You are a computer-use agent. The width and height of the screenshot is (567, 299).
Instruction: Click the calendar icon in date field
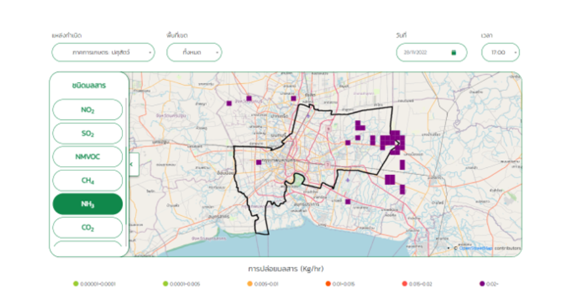pos(453,52)
